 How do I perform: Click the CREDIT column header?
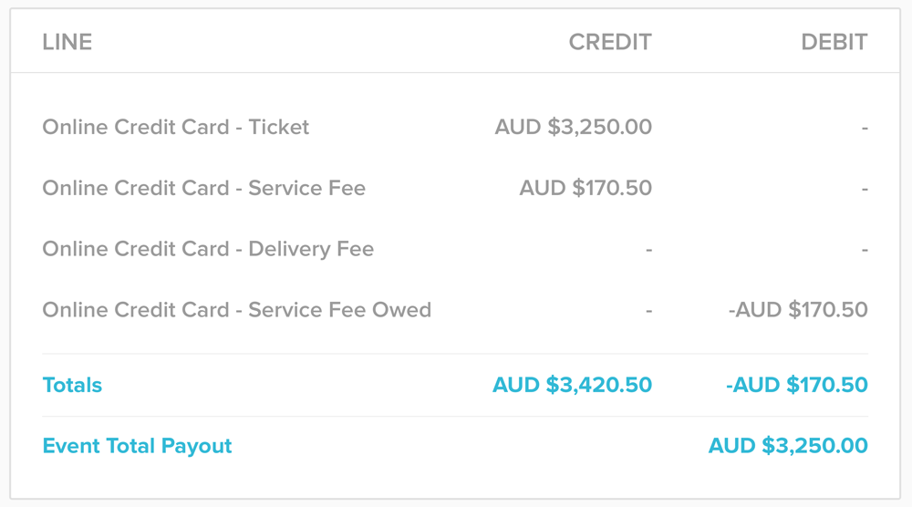tap(609, 42)
